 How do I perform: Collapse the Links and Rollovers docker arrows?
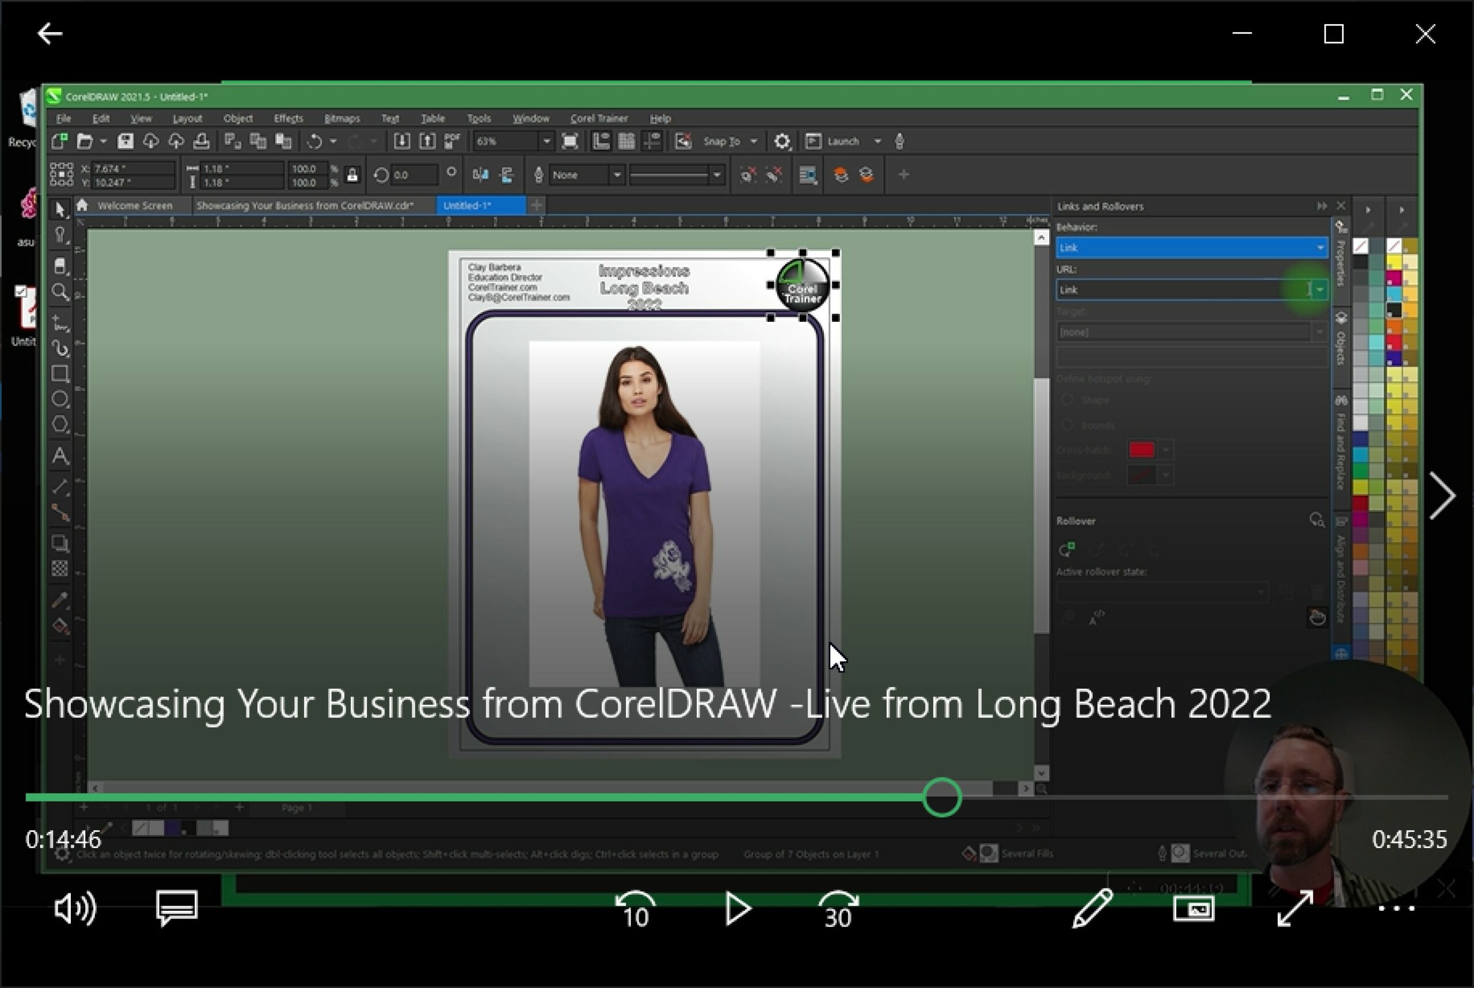click(x=1321, y=206)
